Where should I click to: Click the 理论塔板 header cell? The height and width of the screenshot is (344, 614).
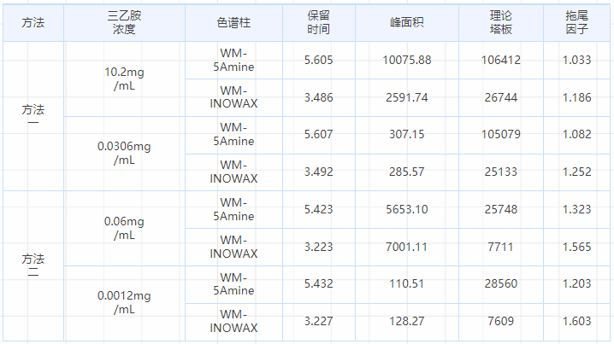coord(501,23)
